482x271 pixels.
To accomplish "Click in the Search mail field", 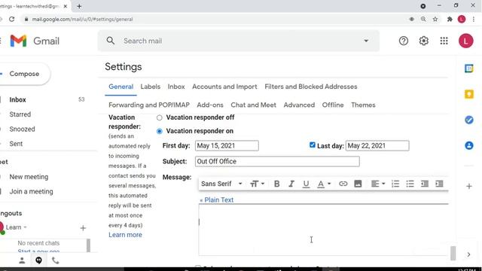I will click(238, 41).
